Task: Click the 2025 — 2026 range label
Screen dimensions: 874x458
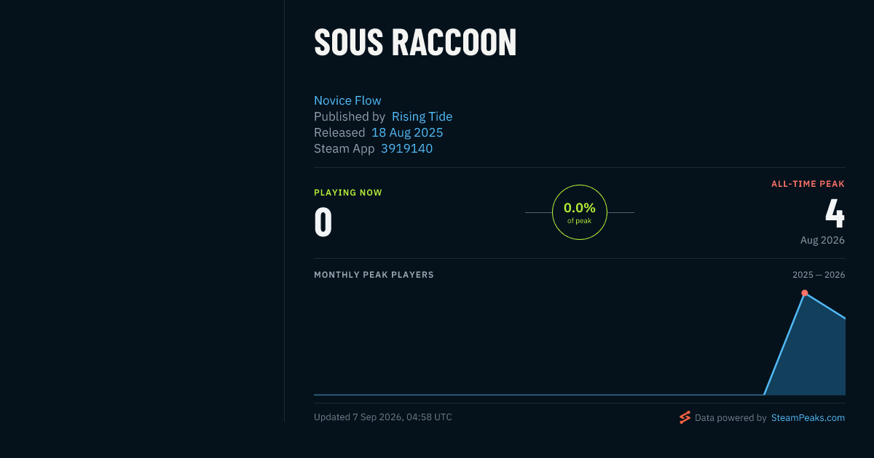Action: [819, 275]
